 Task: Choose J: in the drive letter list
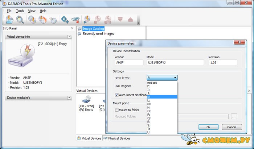[162, 93]
